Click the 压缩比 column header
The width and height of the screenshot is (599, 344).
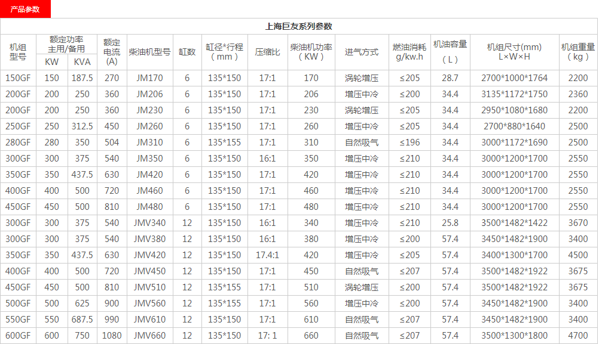pyautogui.click(x=267, y=52)
